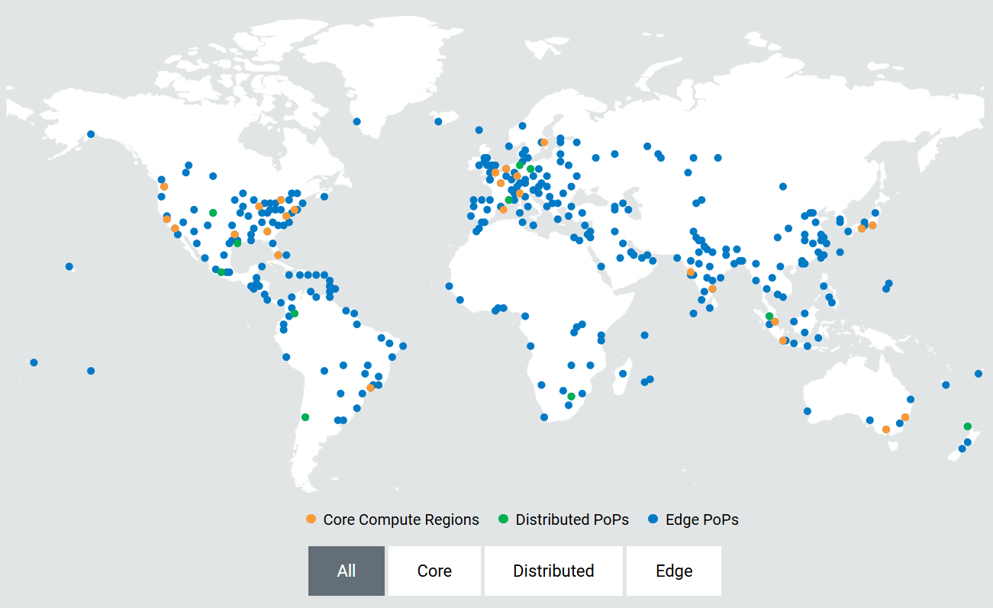
Task: Click the blue Edge dot in western Australia
Action: (x=808, y=411)
